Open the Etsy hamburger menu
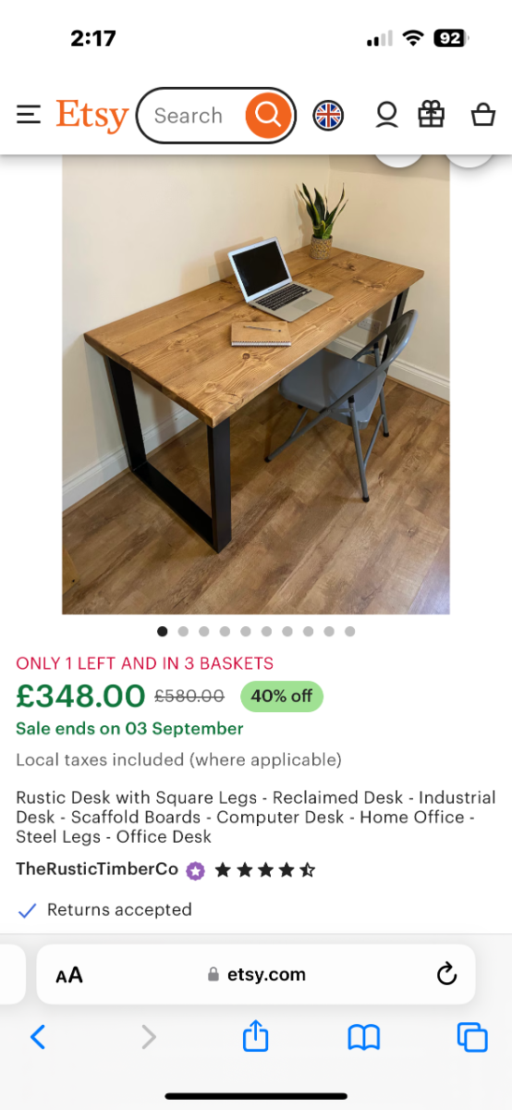The height and width of the screenshot is (1110, 512). (x=29, y=115)
